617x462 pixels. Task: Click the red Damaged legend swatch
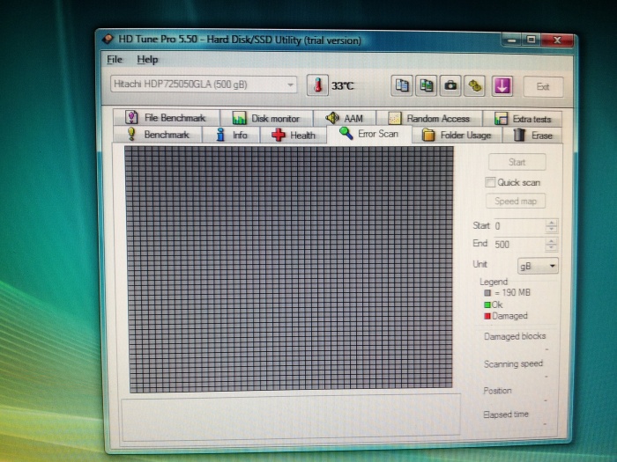pos(487,316)
